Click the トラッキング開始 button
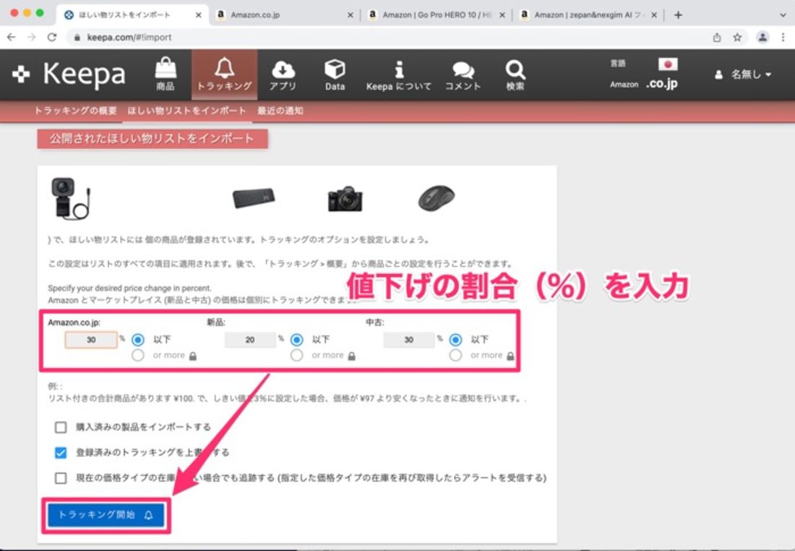This screenshot has height=551, width=795. pyautogui.click(x=106, y=515)
